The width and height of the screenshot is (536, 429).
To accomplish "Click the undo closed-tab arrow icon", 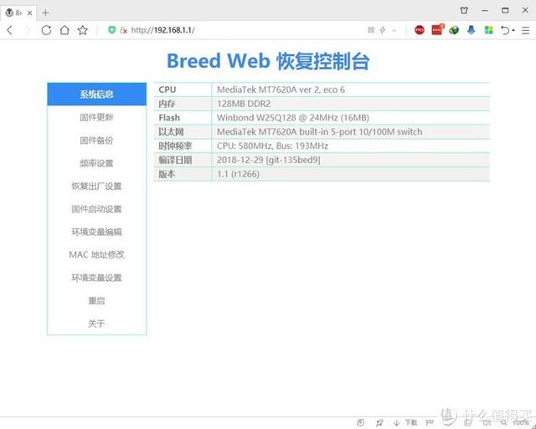I will click(505, 30).
